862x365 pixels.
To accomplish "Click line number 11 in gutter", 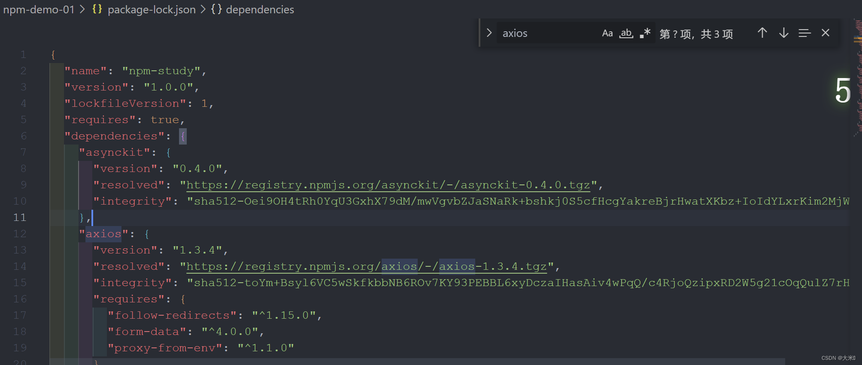I will point(20,217).
